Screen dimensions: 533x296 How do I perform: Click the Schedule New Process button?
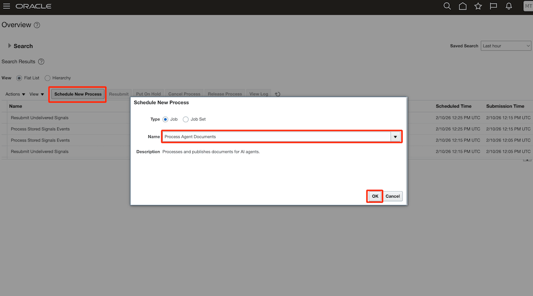pyautogui.click(x=77, y=93)
